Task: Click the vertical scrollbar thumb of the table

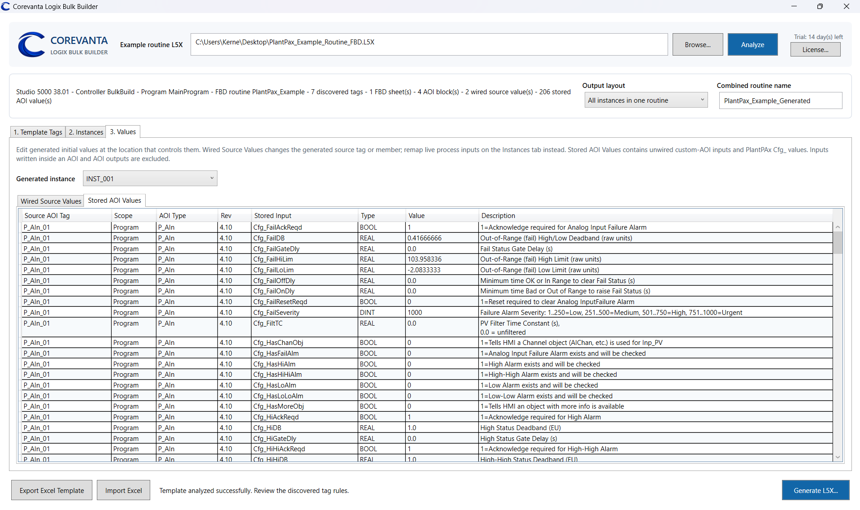Action: click(838, 243)
